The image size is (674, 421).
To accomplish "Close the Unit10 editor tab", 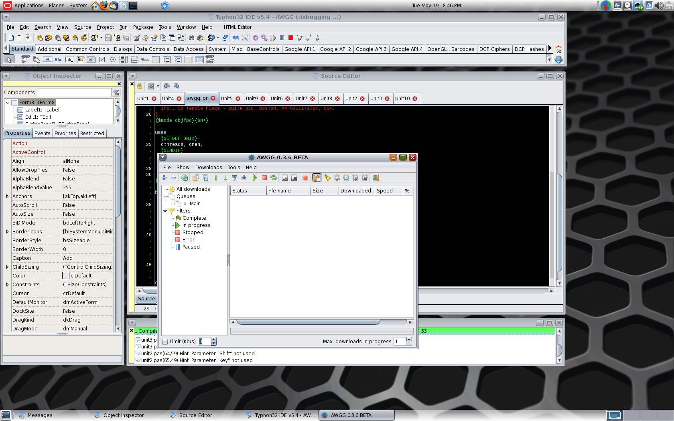I will tap(415, 99).
